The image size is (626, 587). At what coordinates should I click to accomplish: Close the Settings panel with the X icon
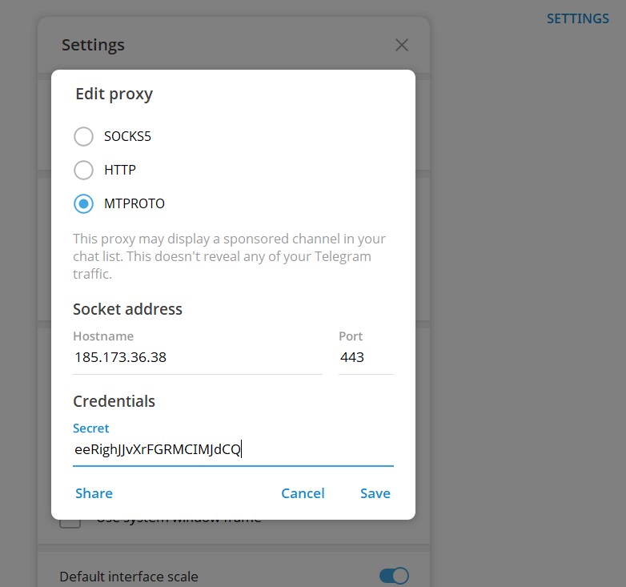click(x=402, y=45)
